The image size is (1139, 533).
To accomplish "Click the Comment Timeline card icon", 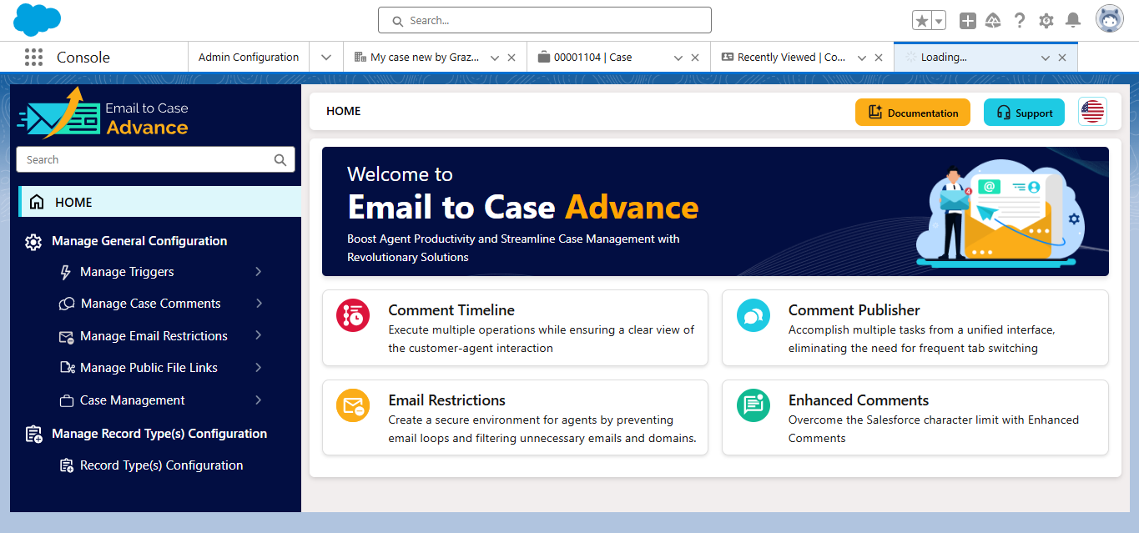I will click(352, 314).
